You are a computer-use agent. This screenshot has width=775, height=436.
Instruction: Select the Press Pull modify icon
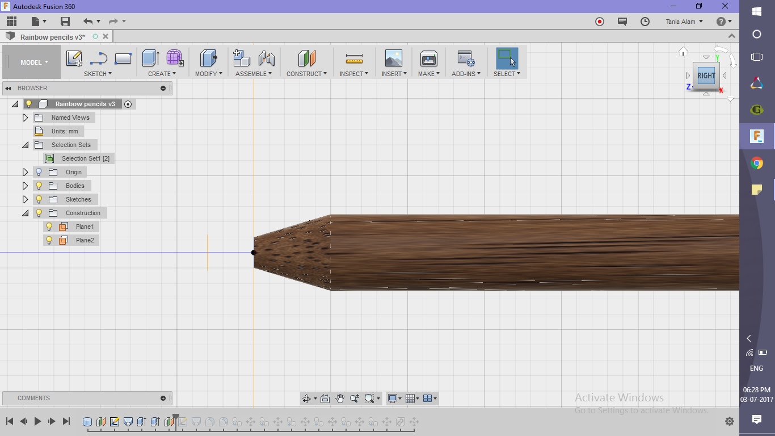(x=209, y=58)
